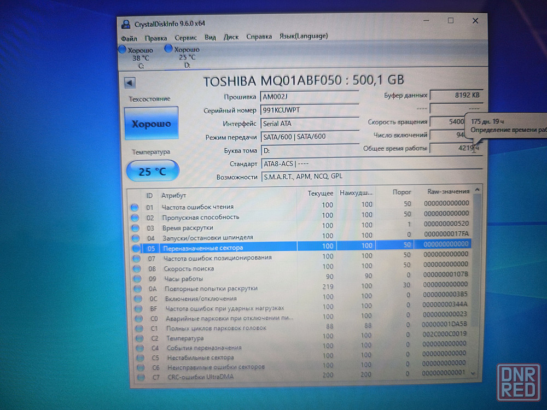Click the total work time value 4219 ч
The image size is (547, 410).
[455, 148]
